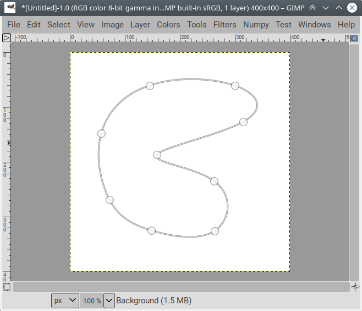Open the Colors menu

pyautogui.click(x=168, y=25)
